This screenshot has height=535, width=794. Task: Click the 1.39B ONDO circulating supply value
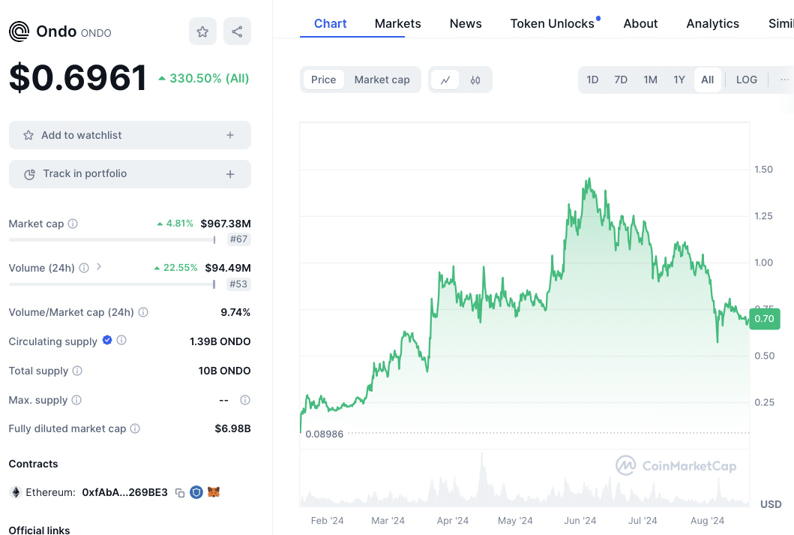click(x=220, y=341)
